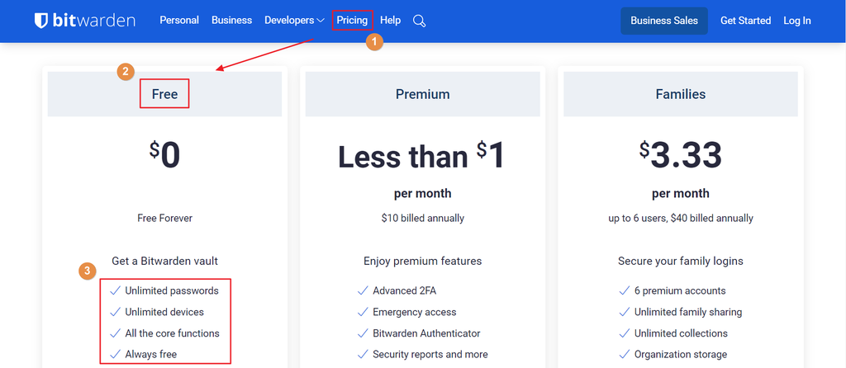Select the Free plan header

164,94
